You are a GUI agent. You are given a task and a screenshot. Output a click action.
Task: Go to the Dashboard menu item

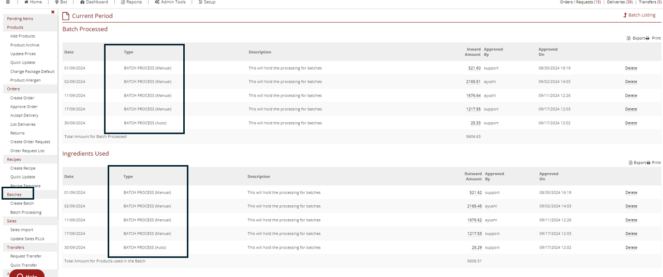click(x=82, y=2)
